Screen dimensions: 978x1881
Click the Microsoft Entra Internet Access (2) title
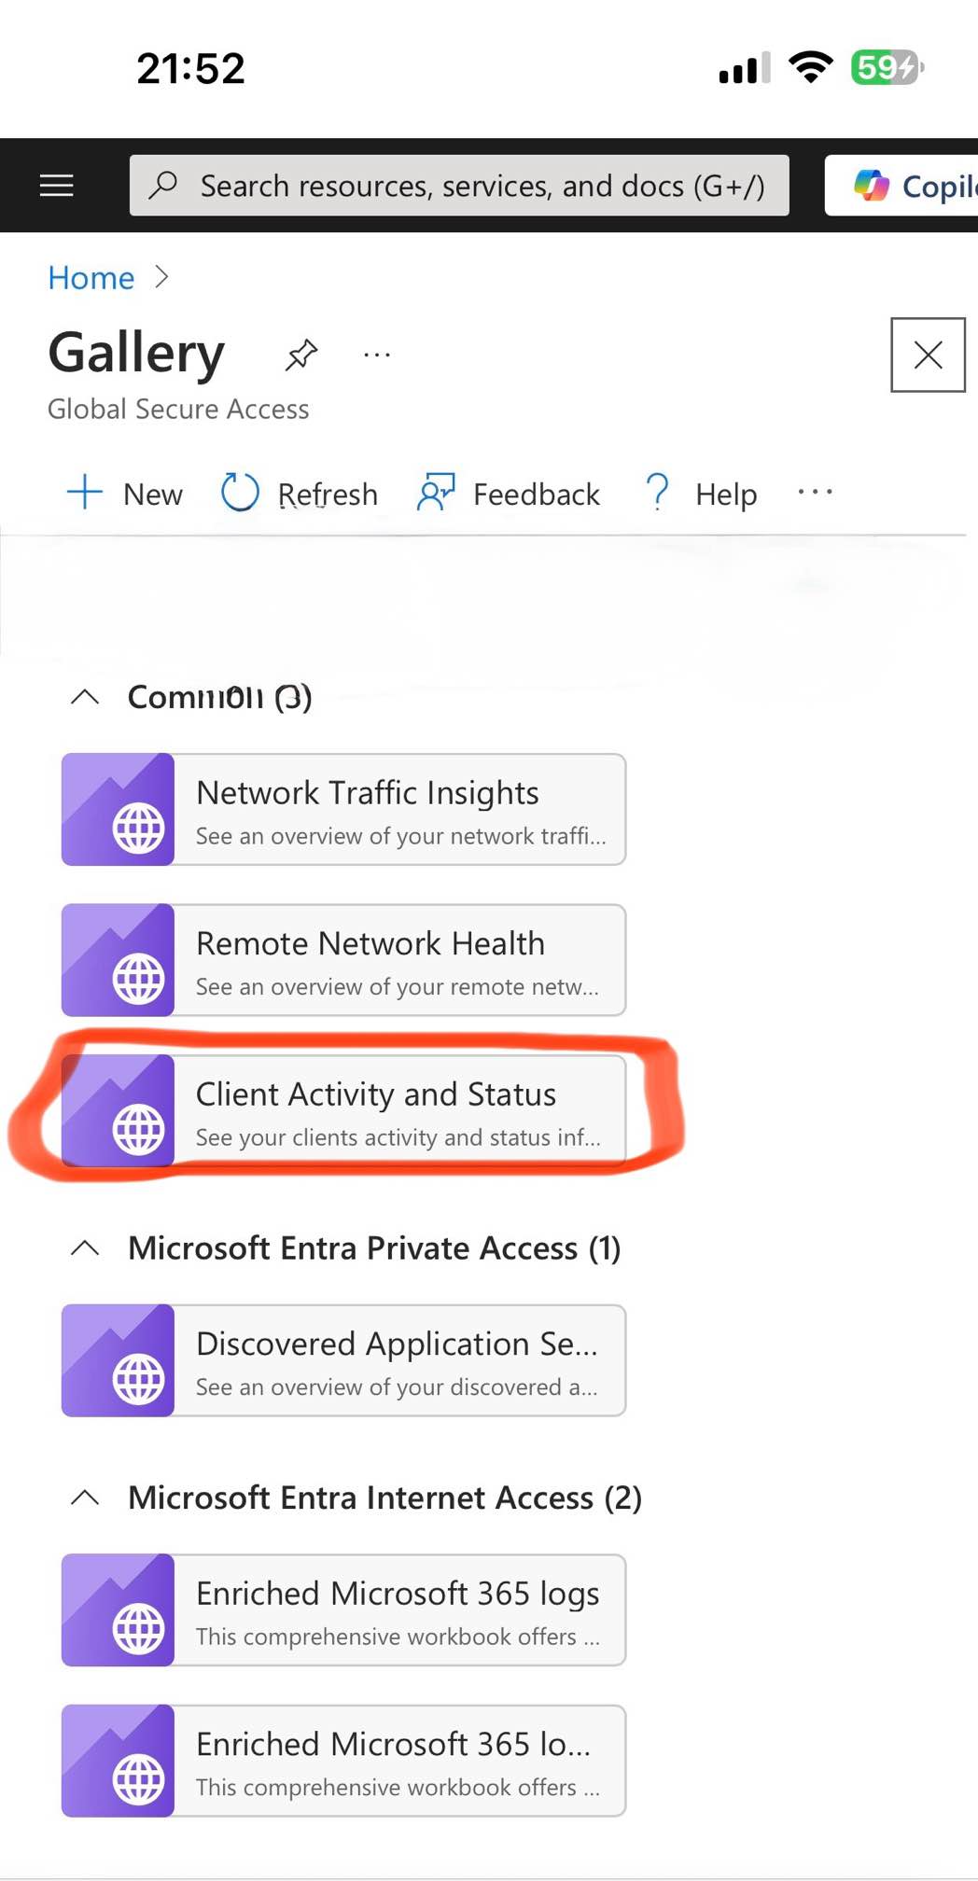coord(384,1498)
